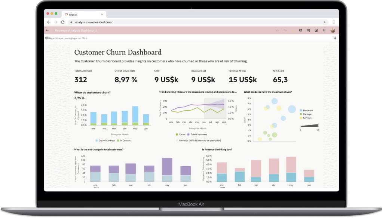The width and height of the screenshot is (383, 219).
Task: Click the back arrow beside Revenue Analysis Dashboard
Action: pos(46,30)
